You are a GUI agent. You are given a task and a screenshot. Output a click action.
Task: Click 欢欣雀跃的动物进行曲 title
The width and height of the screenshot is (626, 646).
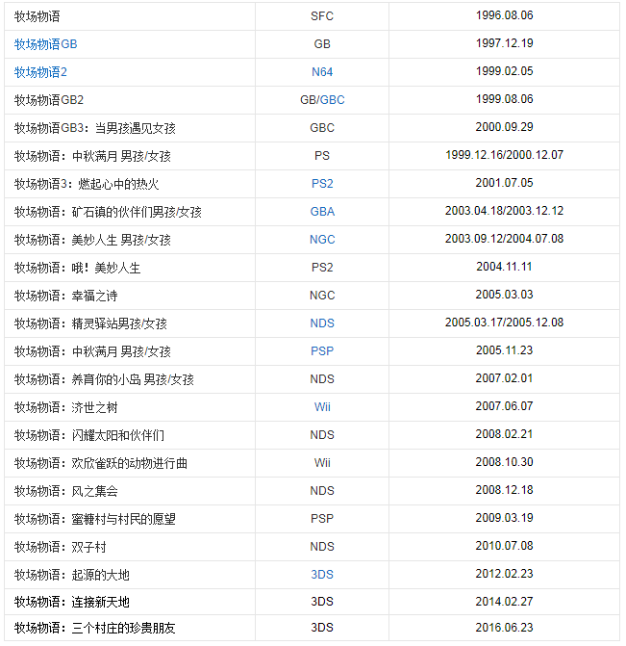click(101, 463)
